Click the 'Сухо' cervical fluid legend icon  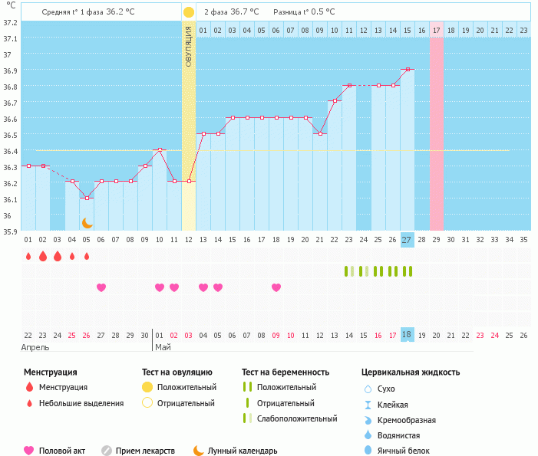[368, 389]
